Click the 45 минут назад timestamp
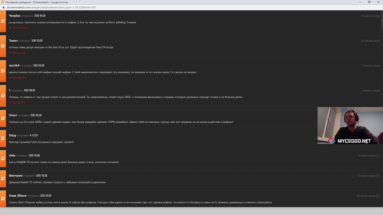Viewport: 383px width, 215px height. tap(366, 196)
